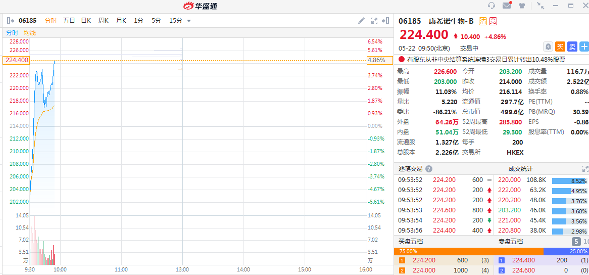Click the orange 75.00% buy ratio bar
This screenshot has width=589, height=275.
[468, 251]
